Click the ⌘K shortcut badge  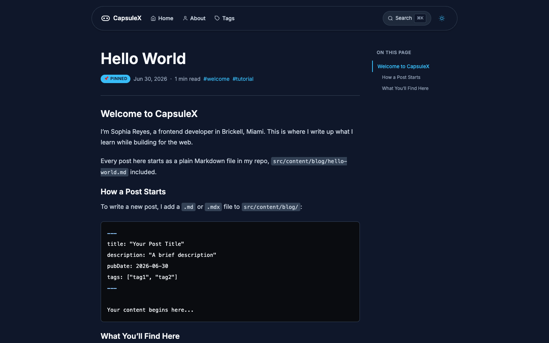pos(420,18)
